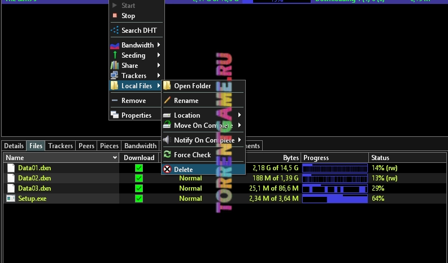Click the 13% (rw) status value

pyautogui.click(x=385, y=178)
